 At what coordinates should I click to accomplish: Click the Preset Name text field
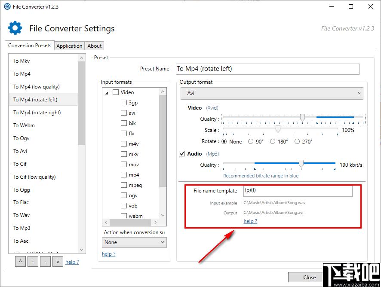coord(267,69)
